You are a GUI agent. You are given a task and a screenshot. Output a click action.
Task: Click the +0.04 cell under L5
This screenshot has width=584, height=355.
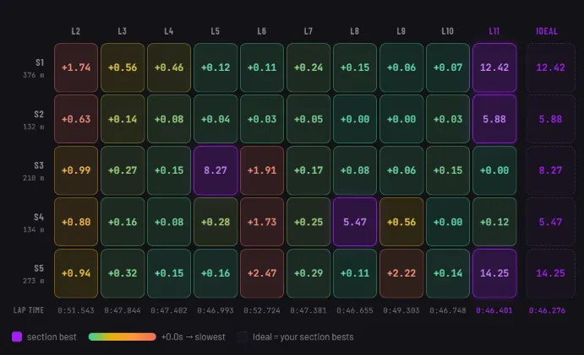216,119
